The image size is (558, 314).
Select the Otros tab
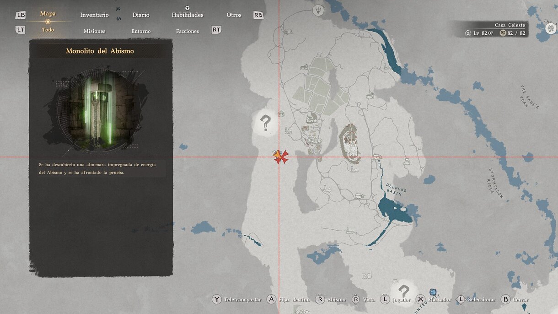(x=234, y=15)
